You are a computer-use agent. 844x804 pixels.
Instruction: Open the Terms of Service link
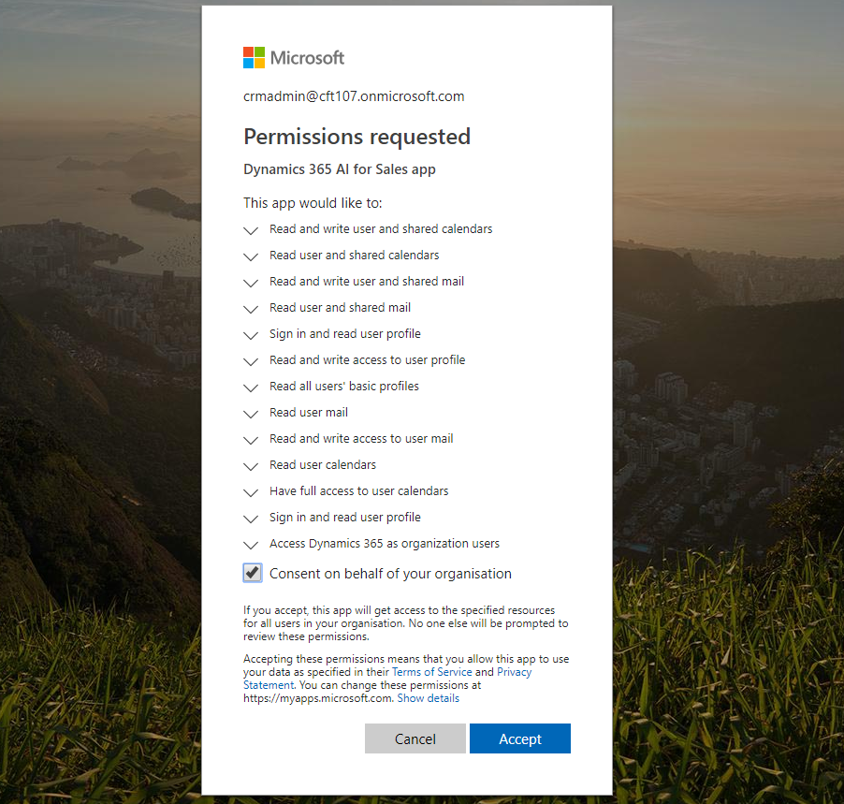click(x=431, y=671)
